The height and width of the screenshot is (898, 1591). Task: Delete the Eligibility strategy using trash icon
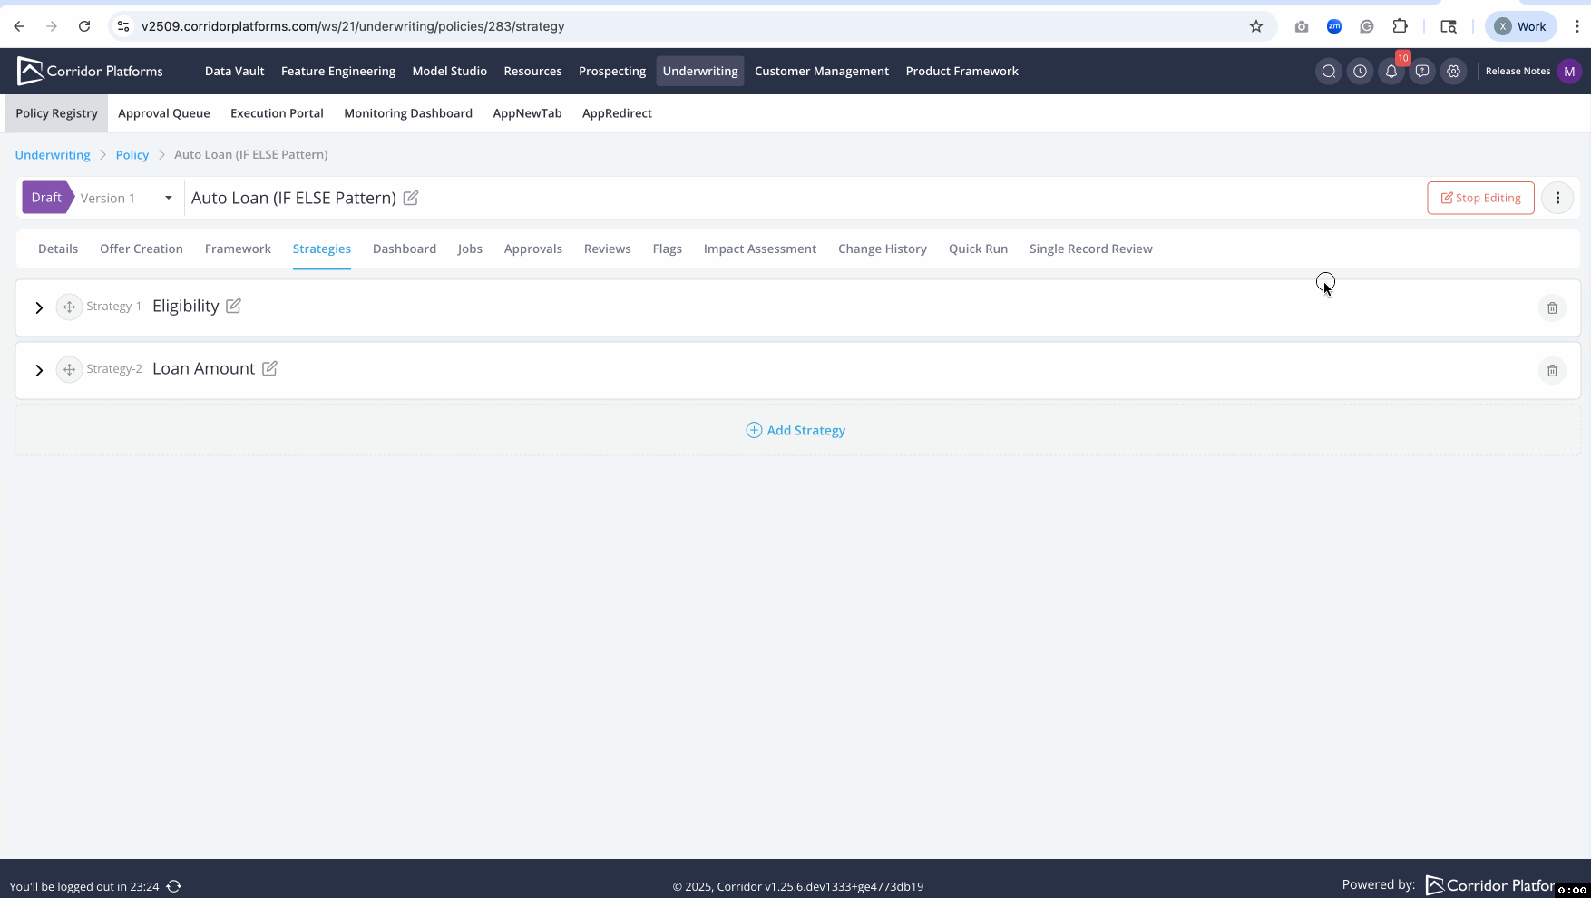click(x=1552, y=308)
